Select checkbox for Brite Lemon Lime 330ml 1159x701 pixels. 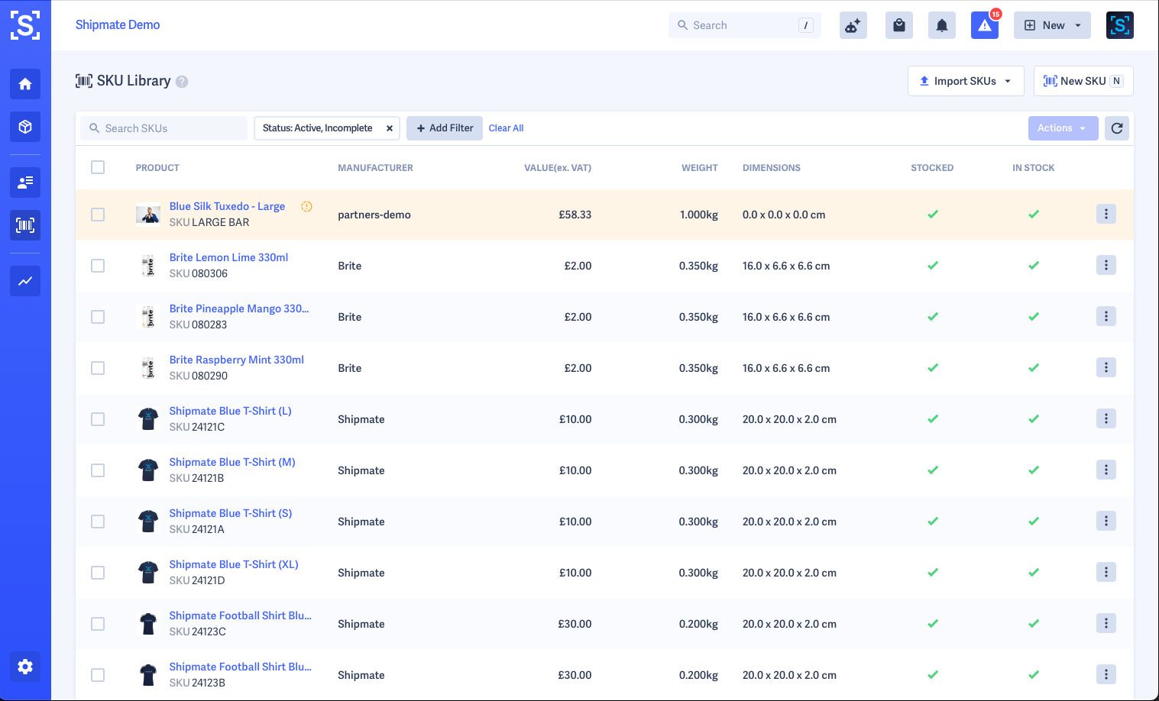click(x=98, y=266)
